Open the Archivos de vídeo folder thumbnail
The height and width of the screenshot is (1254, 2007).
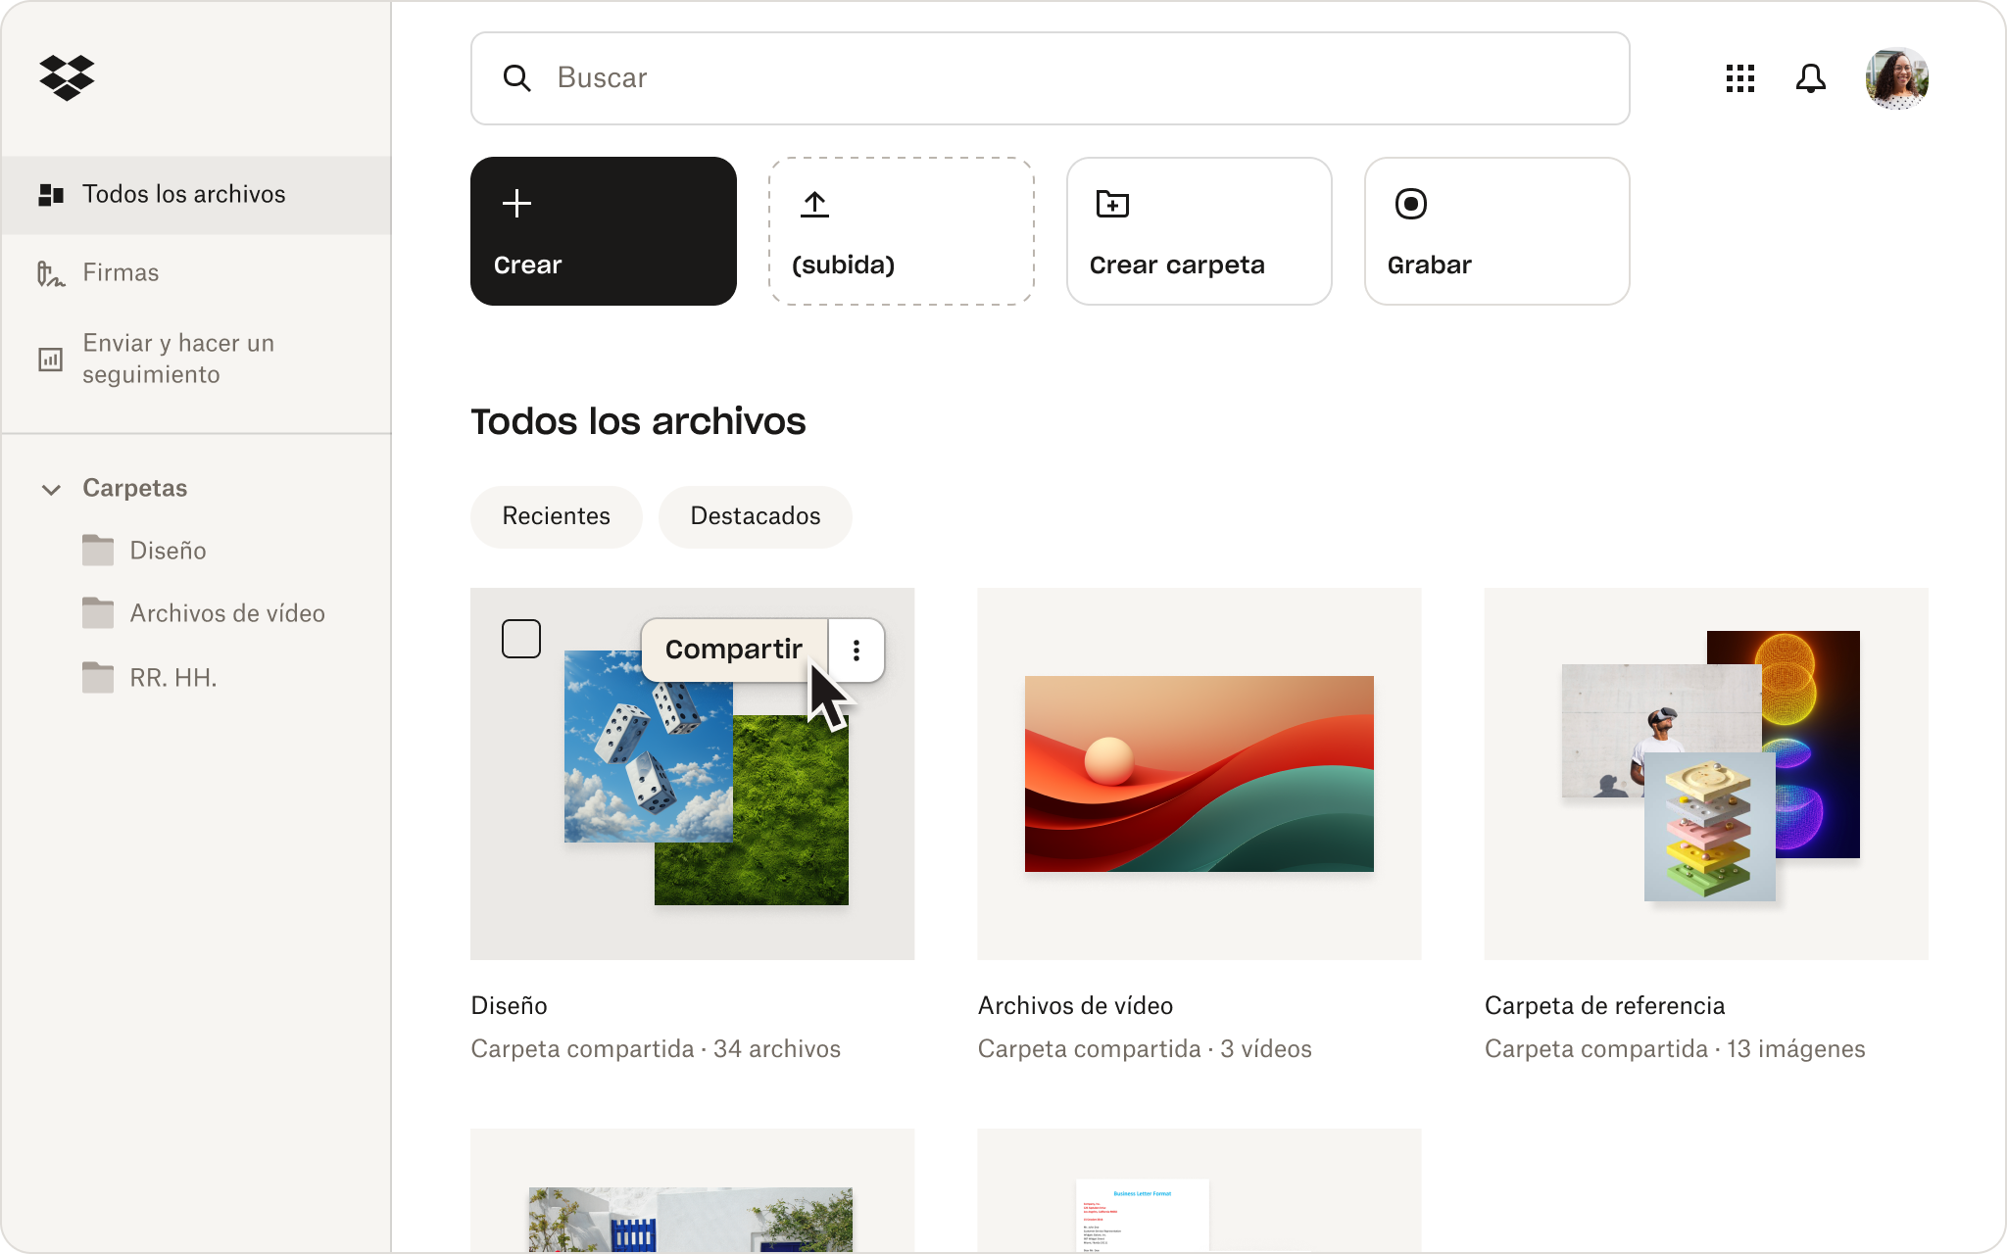(1198, 771)
